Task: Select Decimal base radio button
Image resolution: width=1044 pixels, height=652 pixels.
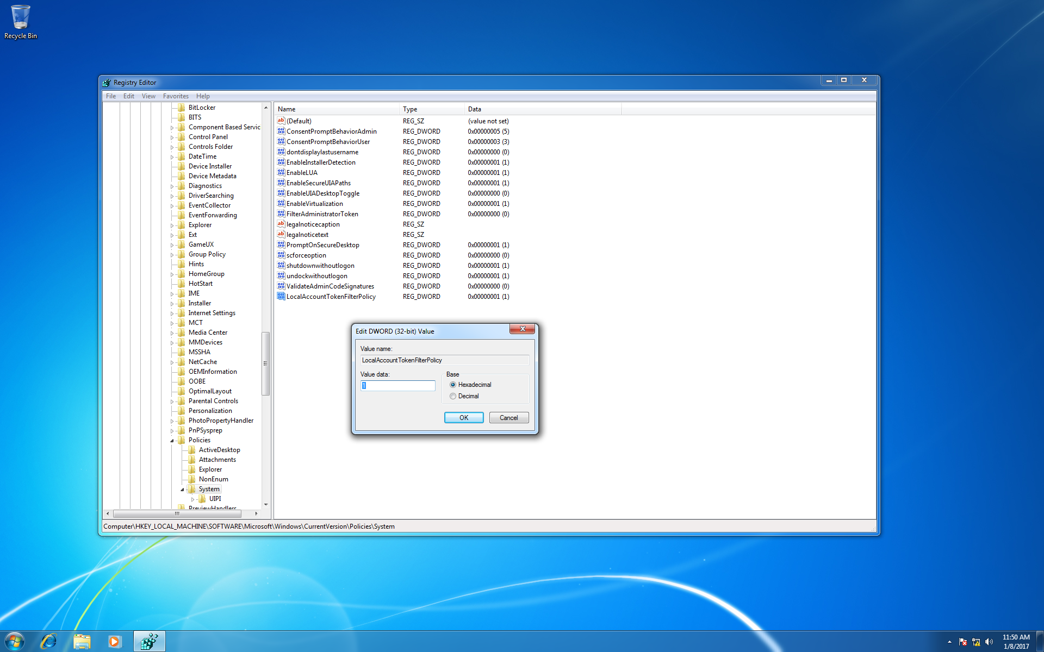Action: coord(452,395)
